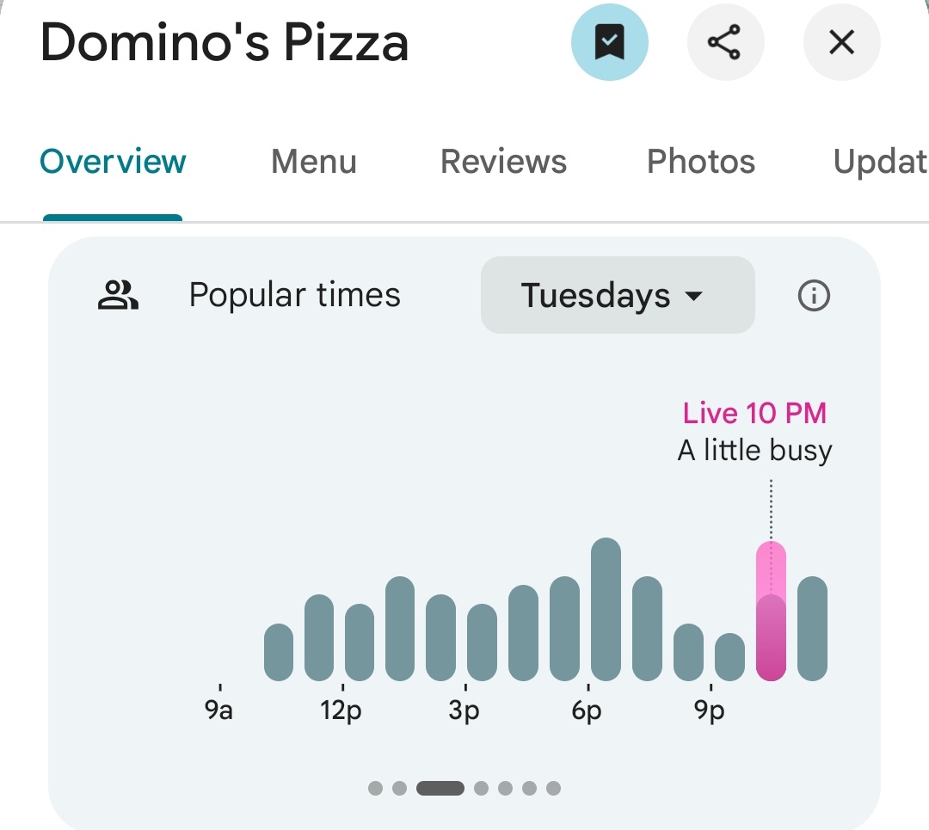Tap the last bar right of live bar
Image resolution: width=929 pixels, height=830 pixels.
click(x=812, y=629)
